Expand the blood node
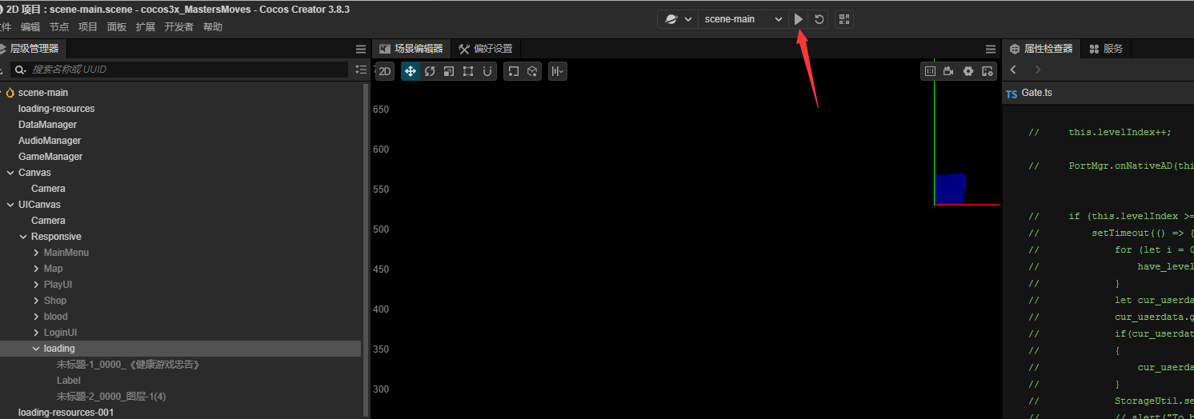1194x419 pixels. tap(36, 317)
